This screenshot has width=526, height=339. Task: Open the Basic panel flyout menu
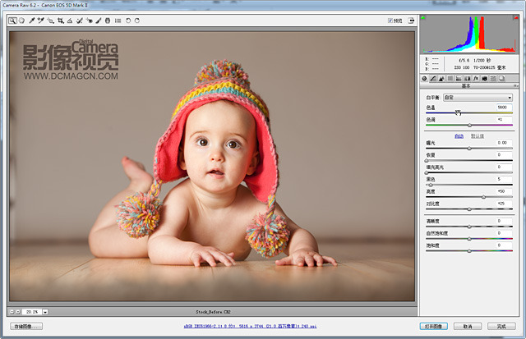(x=515, y=86)
